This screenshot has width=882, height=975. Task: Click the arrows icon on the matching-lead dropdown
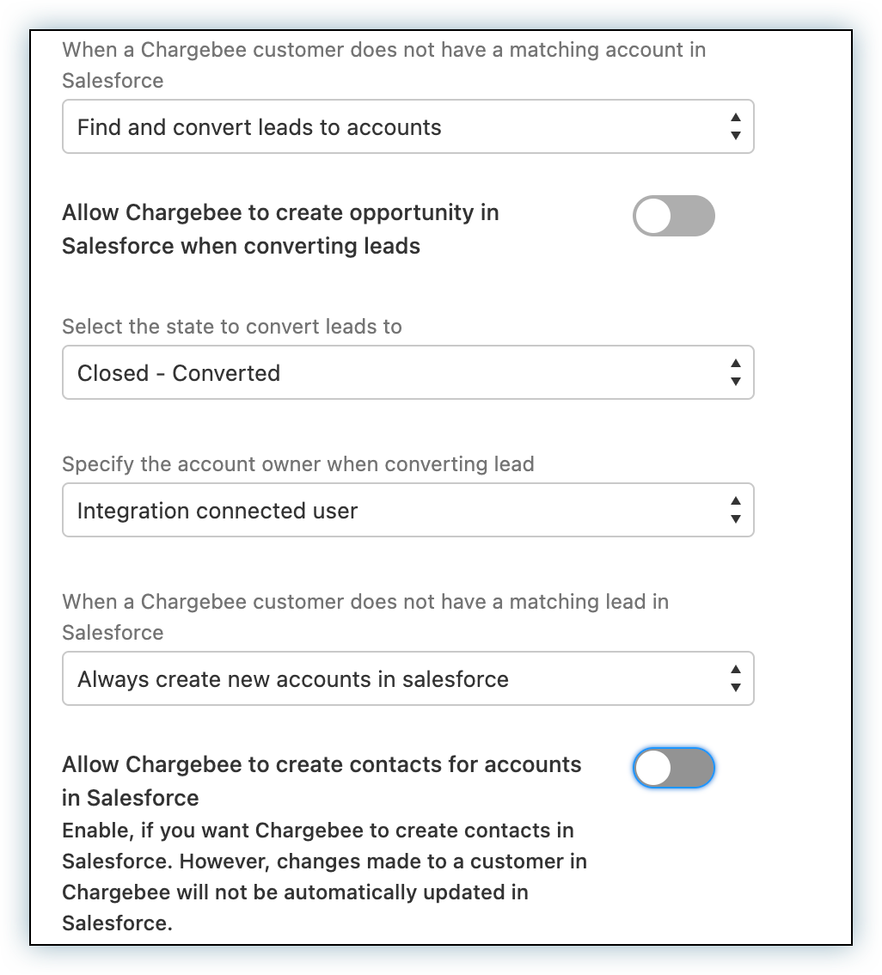[x=735, y=679]
